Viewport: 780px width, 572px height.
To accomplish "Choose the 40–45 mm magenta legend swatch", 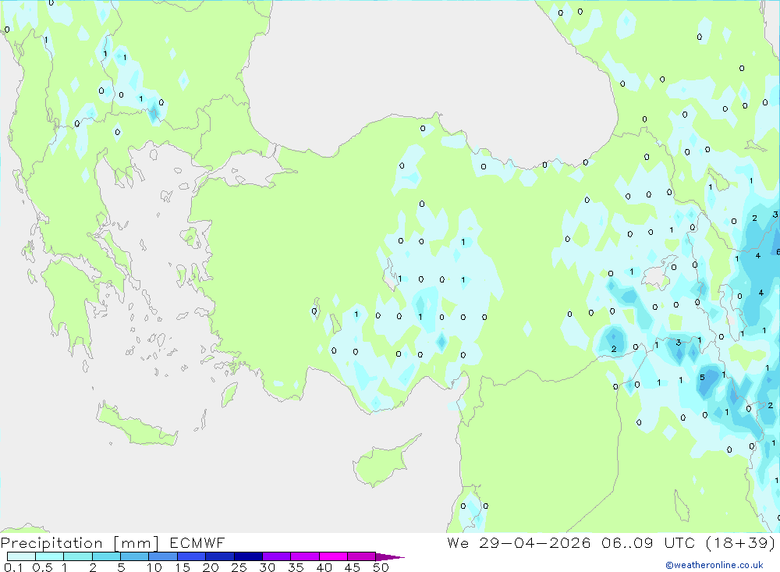I will 333,556.
